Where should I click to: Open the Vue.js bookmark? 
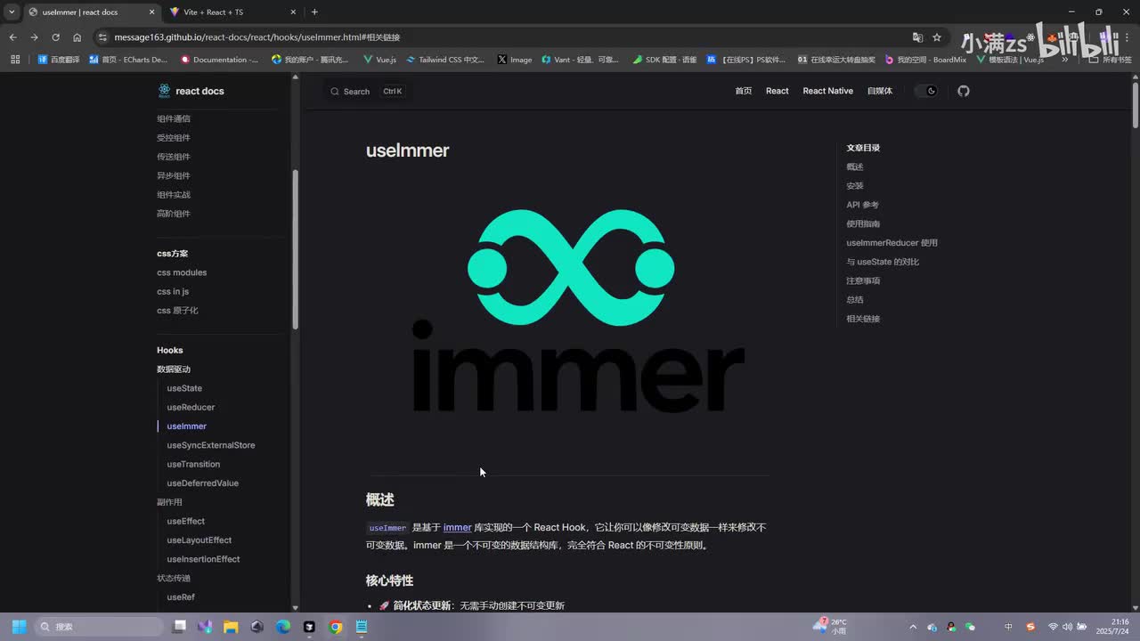(380, 60)
